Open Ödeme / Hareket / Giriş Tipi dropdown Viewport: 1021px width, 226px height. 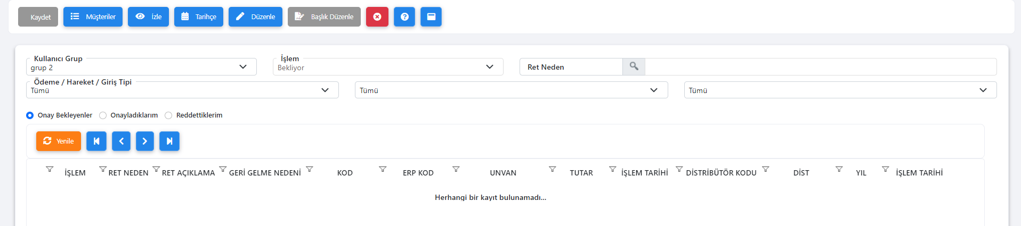click(182, 90)
